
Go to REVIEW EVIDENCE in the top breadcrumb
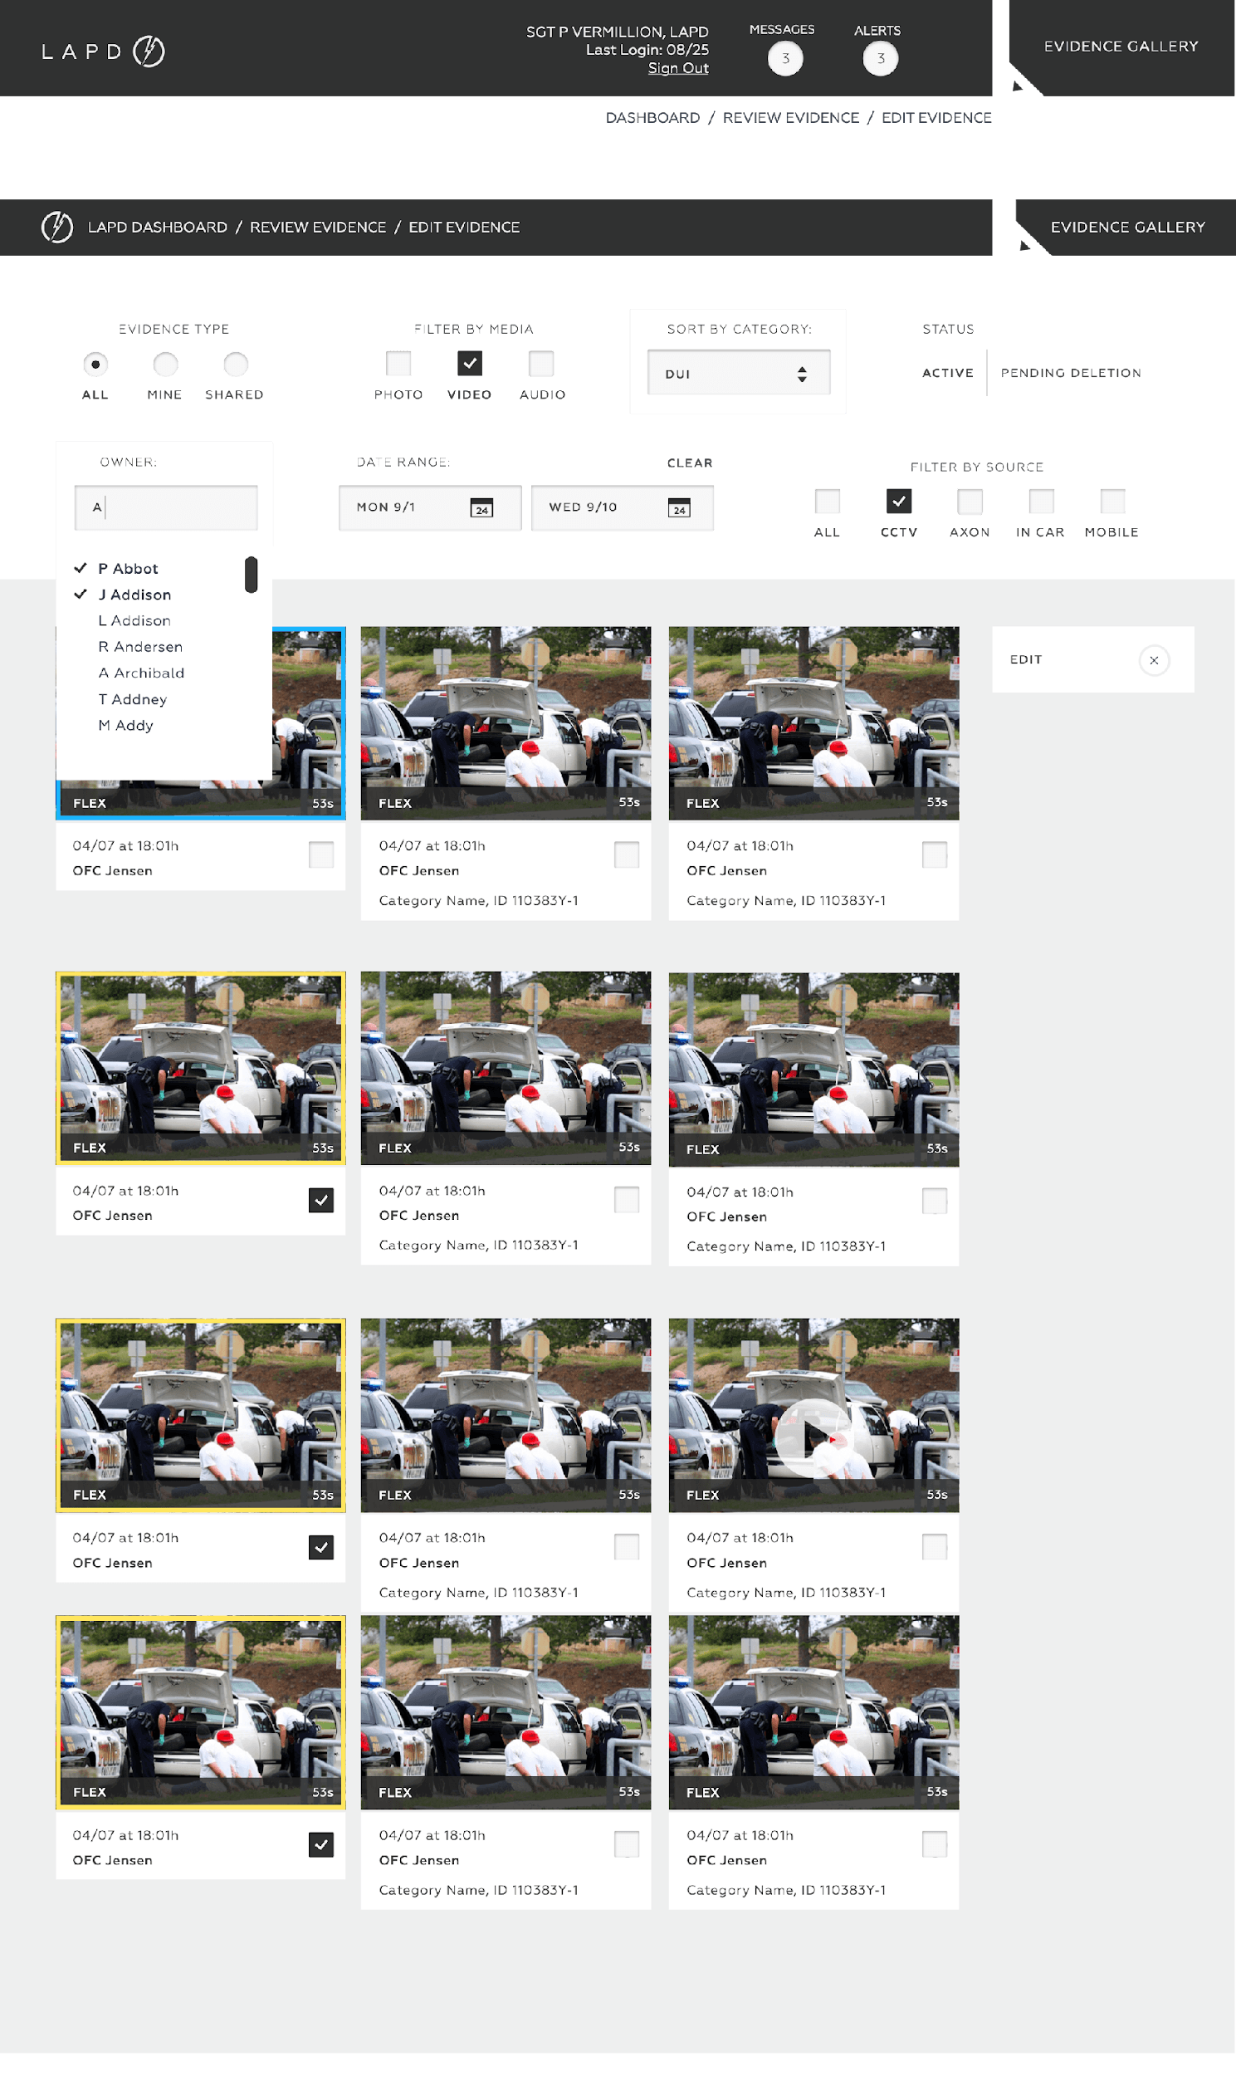pyautogui.click(x=790, y=117)
